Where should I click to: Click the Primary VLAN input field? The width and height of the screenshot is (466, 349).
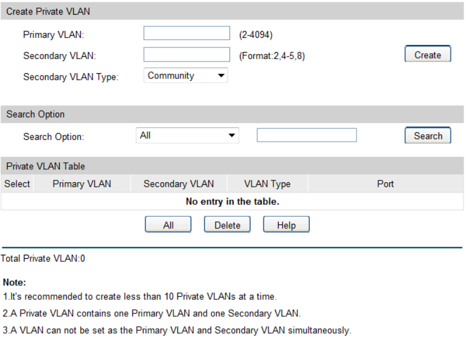(187, 33)
